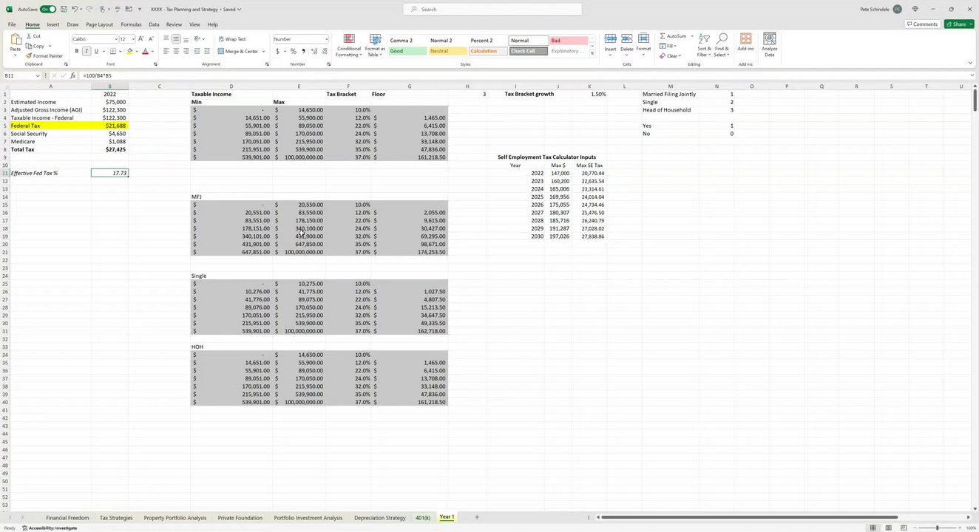Click the Save icon in title bar
979x532 pixels.
tap(64, 9)
